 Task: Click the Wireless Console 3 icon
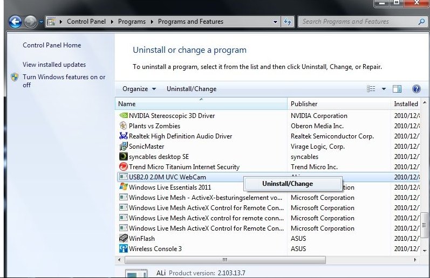click(x=123, y=249)
